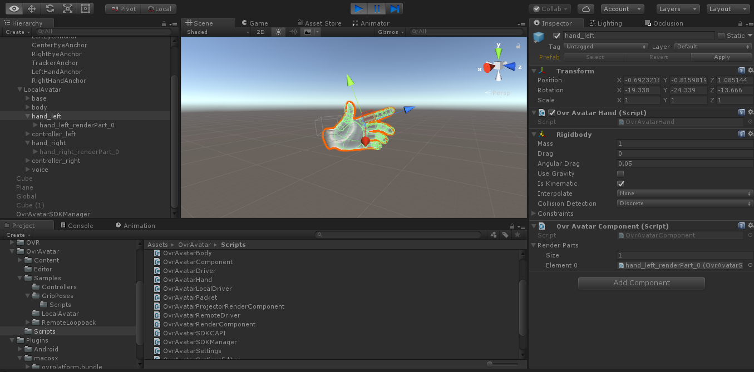
Task: Select the Move tool
Action: point(32,8)
